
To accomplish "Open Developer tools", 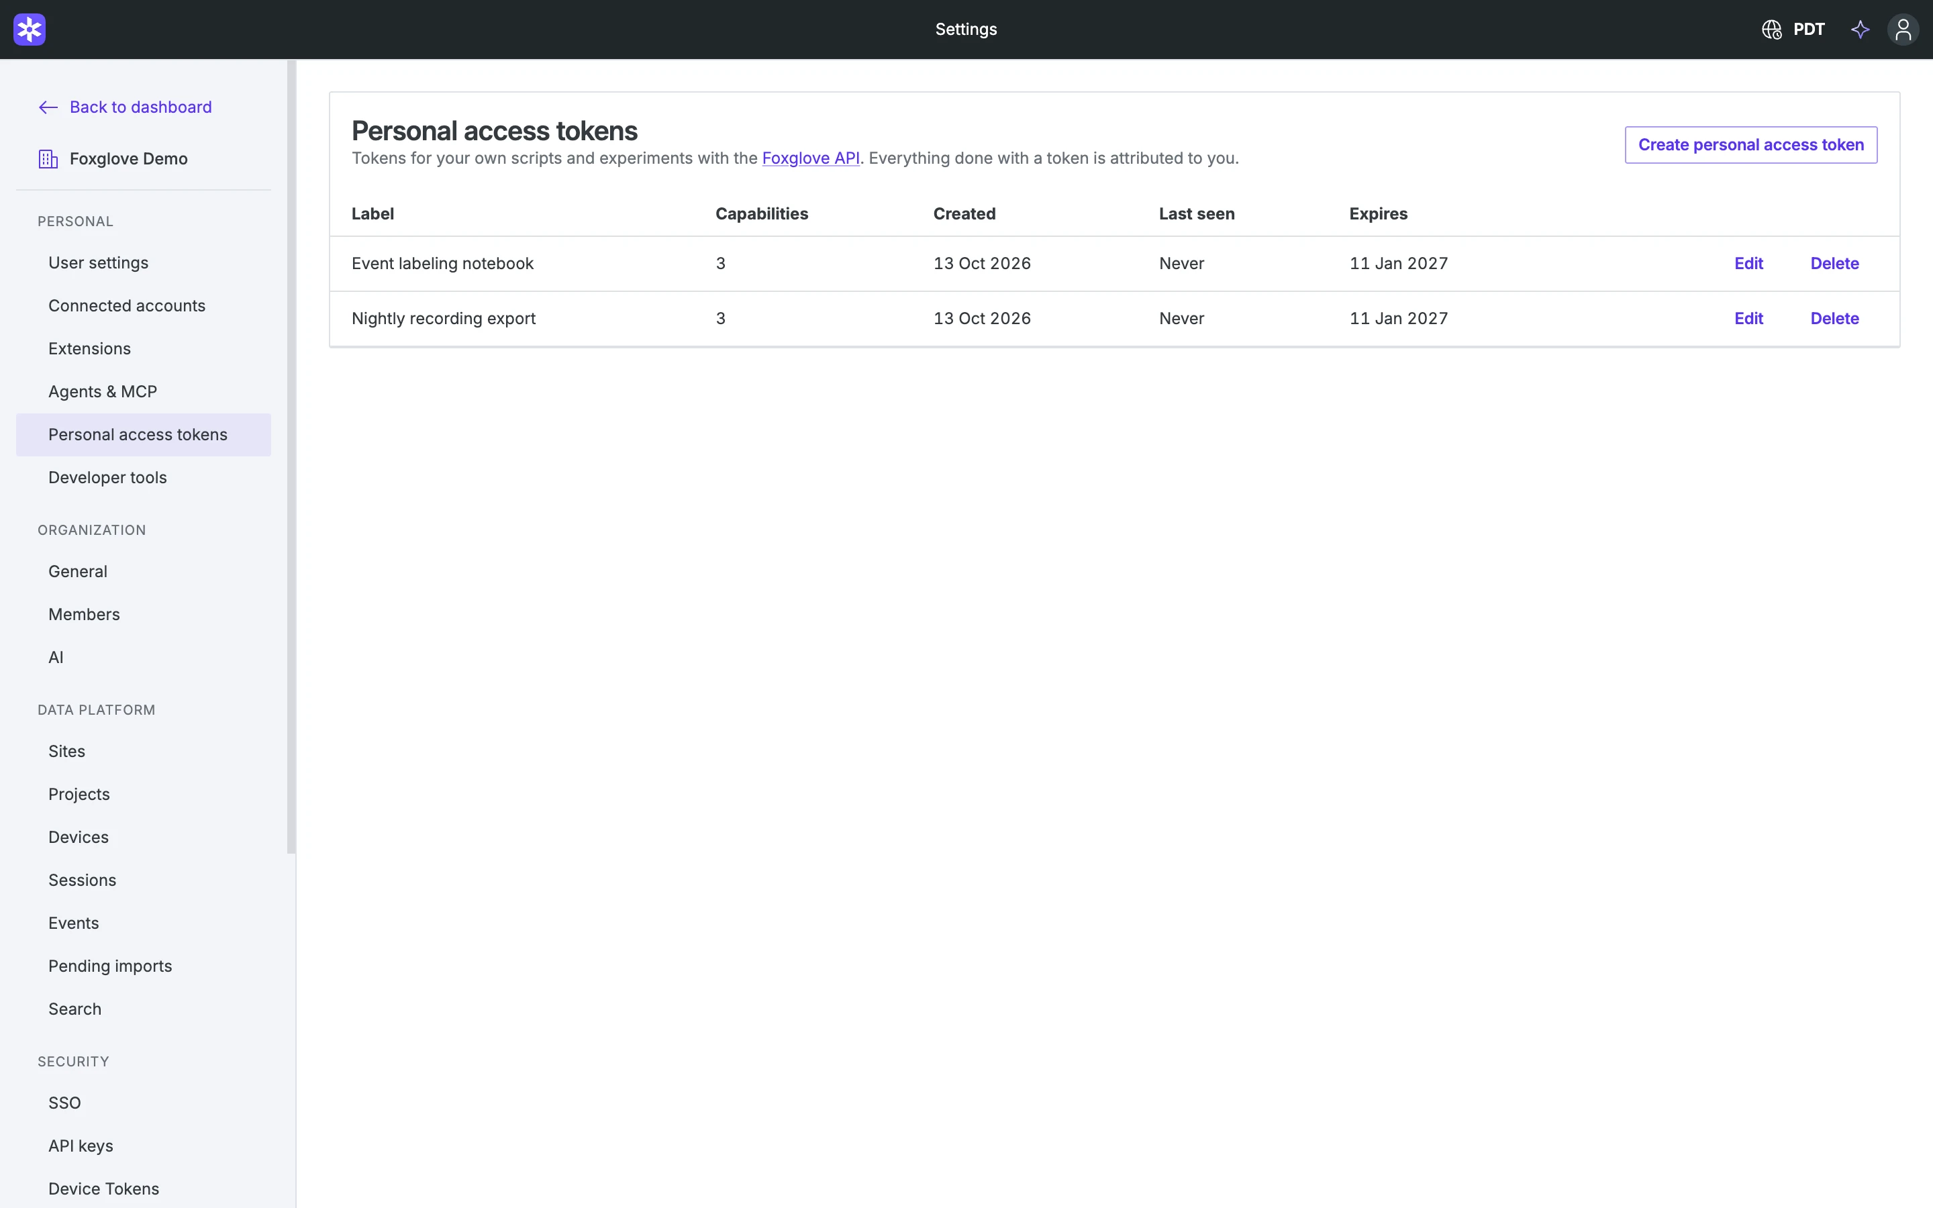I will [144, 478].
